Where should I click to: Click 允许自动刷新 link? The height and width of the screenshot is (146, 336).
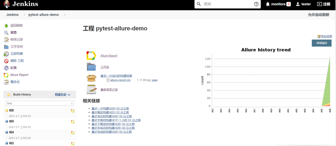click(319, 15)
